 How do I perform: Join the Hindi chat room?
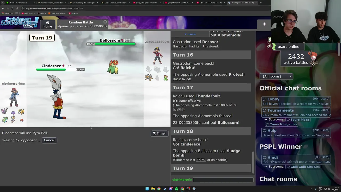click(296, 160)
